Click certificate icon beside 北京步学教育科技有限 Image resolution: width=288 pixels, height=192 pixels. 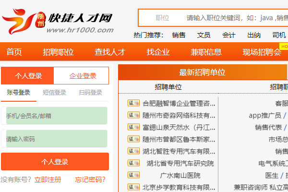[133, 187]
